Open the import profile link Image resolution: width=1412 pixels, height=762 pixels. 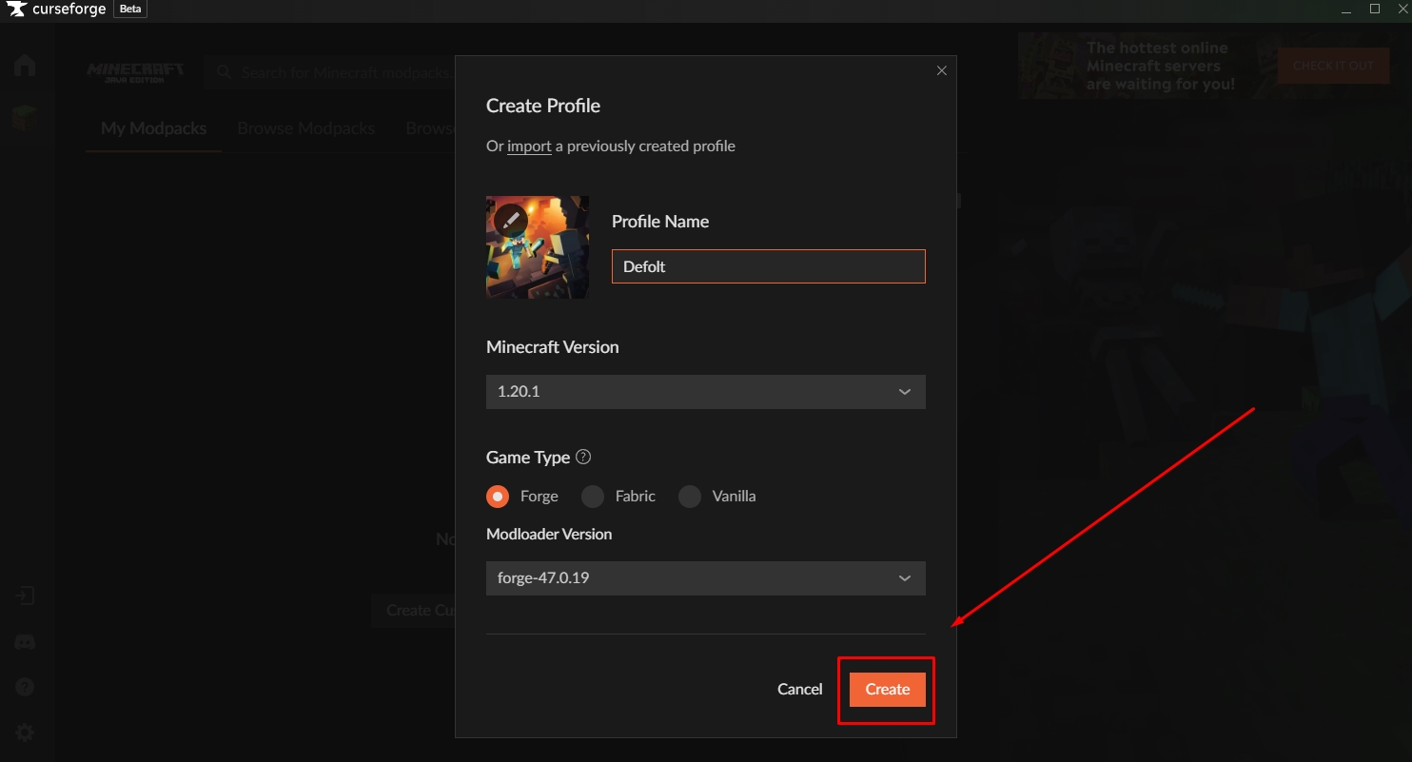click(x=529, y=147)
